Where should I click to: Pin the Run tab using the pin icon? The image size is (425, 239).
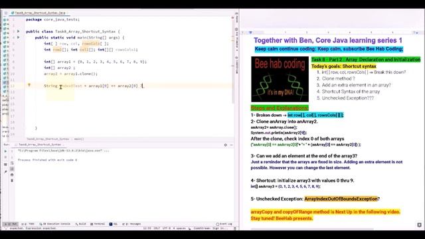[x=5, y=171]
